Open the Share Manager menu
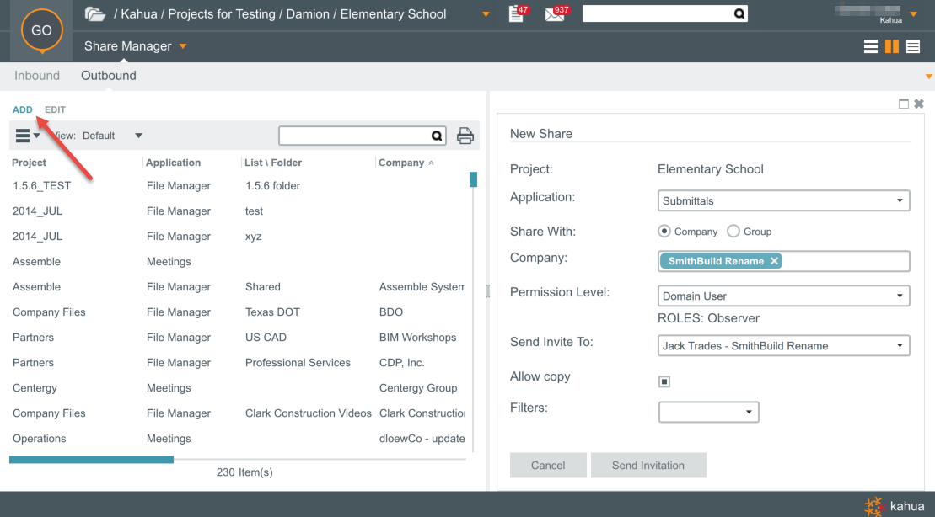935x517 pixels. [x=135, y=46]
